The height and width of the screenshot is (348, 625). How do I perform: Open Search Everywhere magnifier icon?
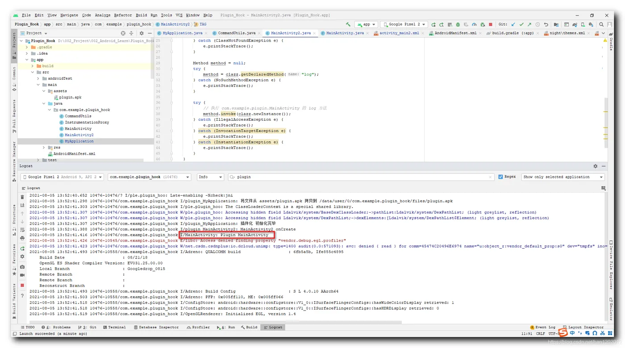tap(601, 25)
